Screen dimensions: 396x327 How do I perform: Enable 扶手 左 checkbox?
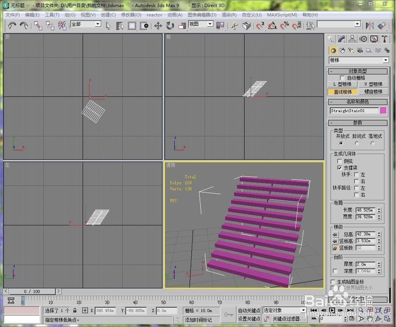pyautogui.click(x=356, y=175)
